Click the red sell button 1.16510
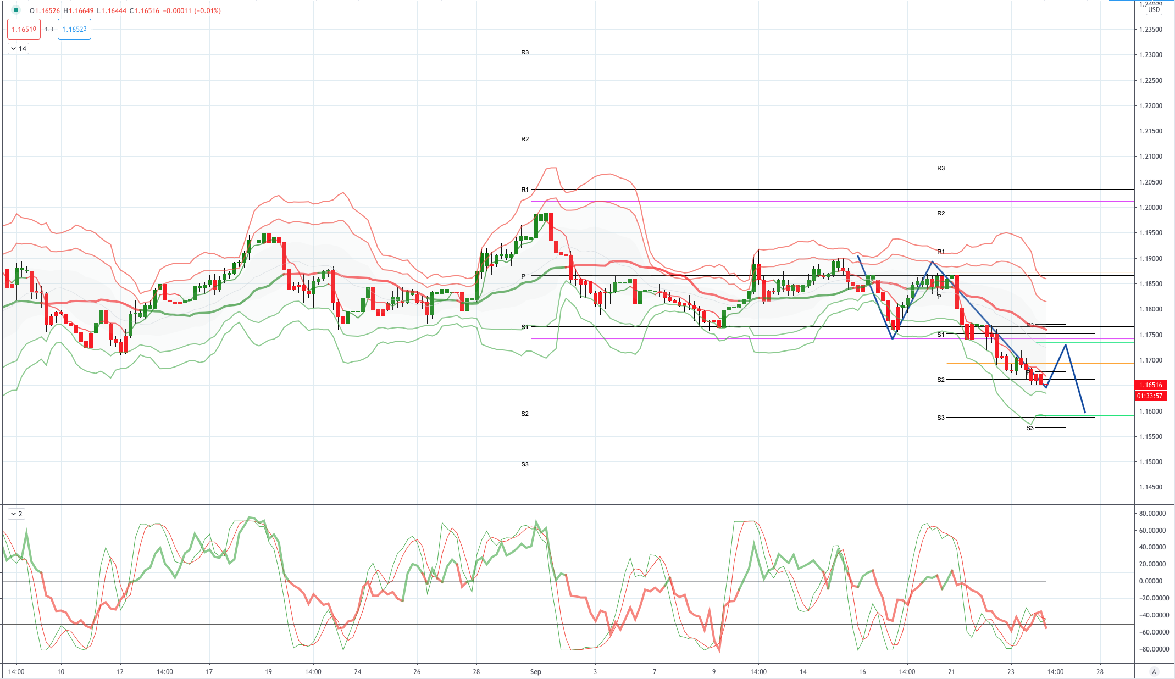The width and height of the screenshot is (1175, 679). 24,29
